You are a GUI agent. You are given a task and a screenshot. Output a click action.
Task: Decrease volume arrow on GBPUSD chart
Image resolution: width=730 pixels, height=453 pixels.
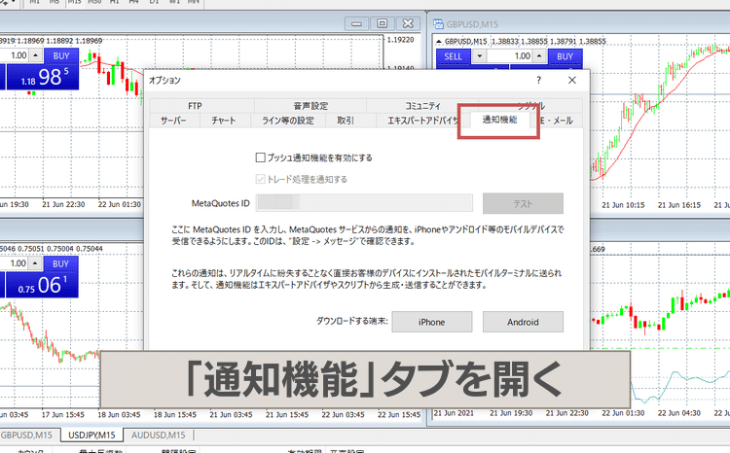coord(479,56)
